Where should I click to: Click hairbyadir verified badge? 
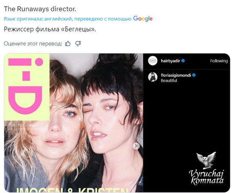pos(183,61)
